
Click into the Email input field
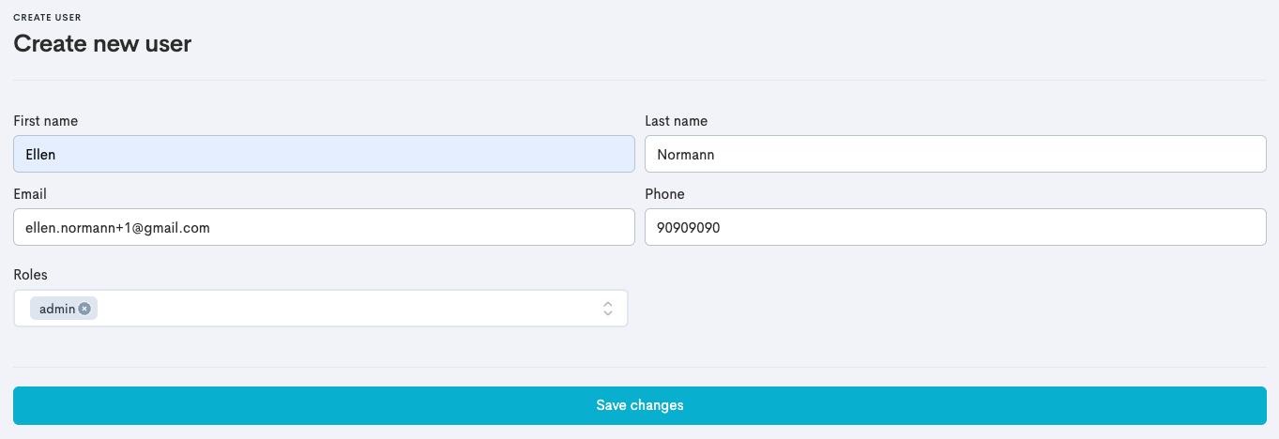pos(324,227)
